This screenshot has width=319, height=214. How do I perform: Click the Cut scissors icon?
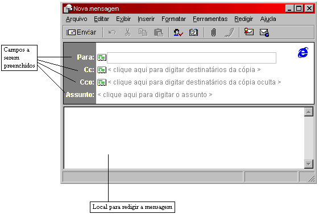click(x=127, y=32)
